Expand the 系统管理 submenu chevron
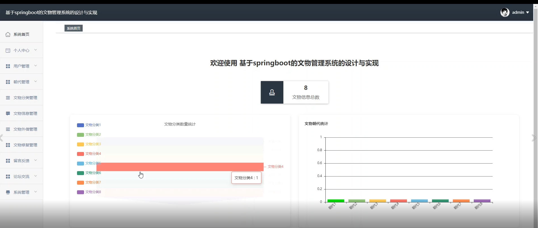The width and height of the screenshot is (538, 228). tap(36, 192)
